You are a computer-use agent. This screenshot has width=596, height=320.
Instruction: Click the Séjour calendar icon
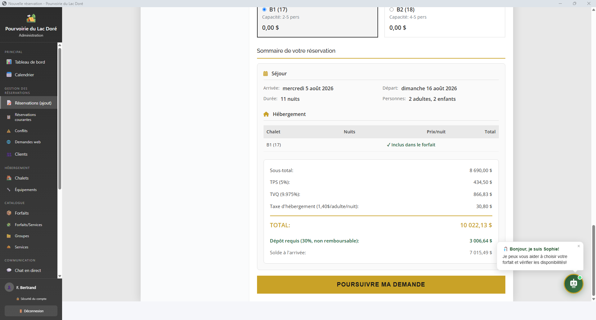click(265, 73)
